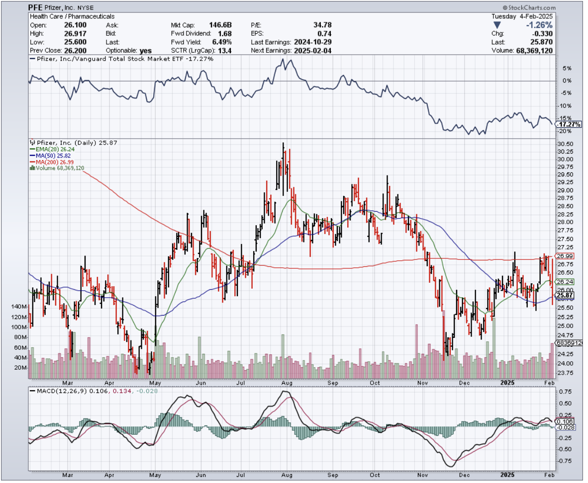
Task: Click the 2025 label on the time axis
Action: [507, 383]
